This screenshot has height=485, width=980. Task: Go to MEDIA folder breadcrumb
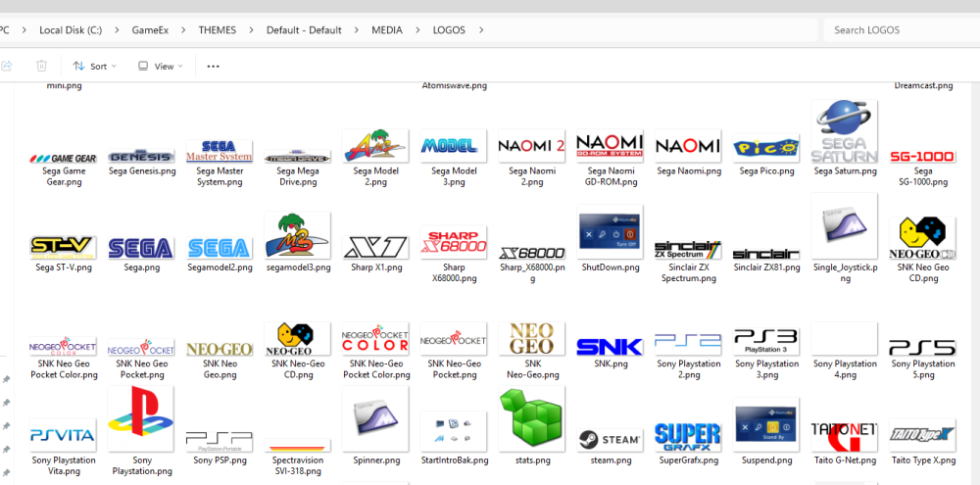(387, 30)
